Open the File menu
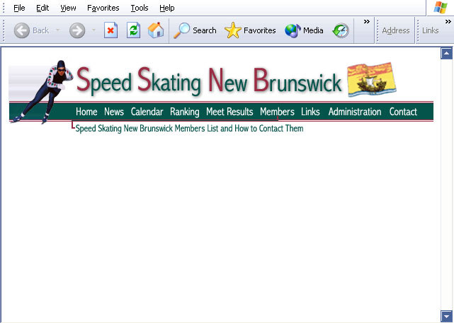The width and height of the screenshot is (454, 323). tap(19, 8)
